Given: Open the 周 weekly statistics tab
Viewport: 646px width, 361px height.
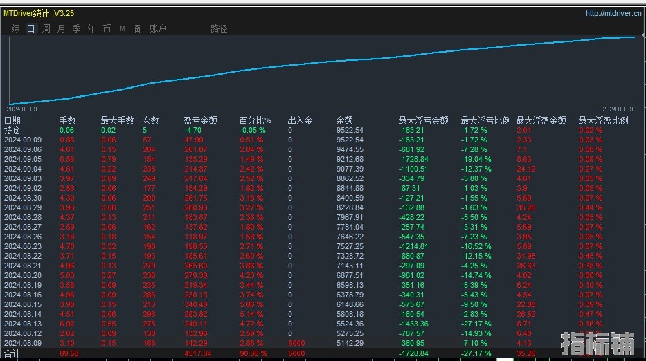Looking at the screenshot, I should (46, 28).
